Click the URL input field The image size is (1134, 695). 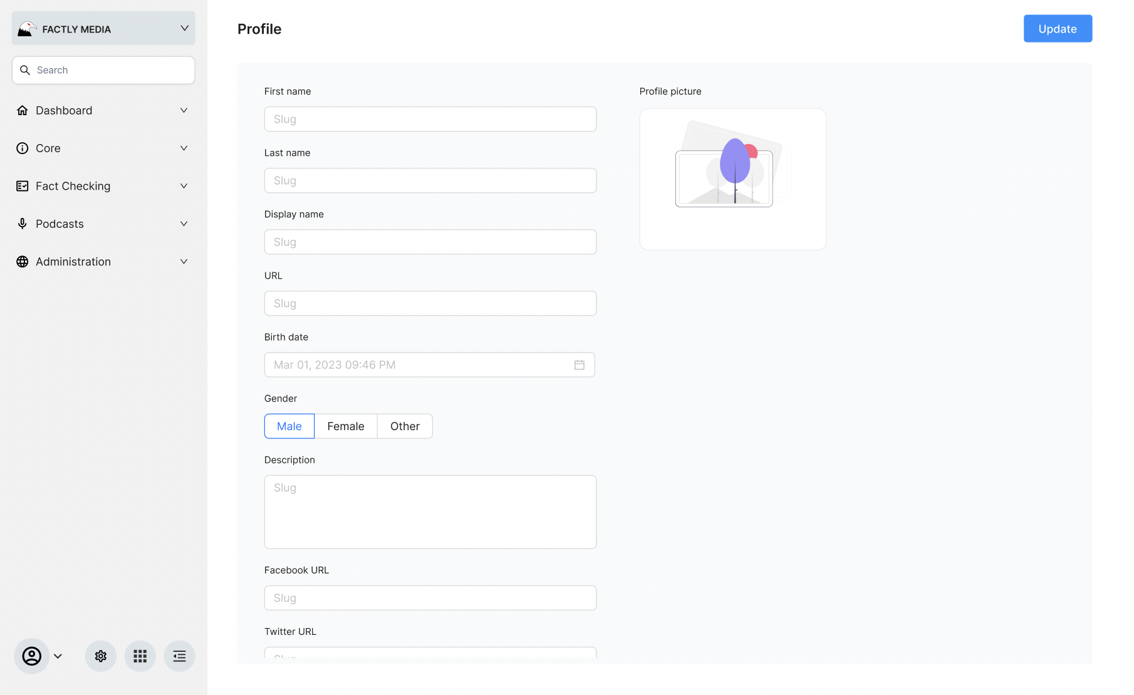[430, 303]
